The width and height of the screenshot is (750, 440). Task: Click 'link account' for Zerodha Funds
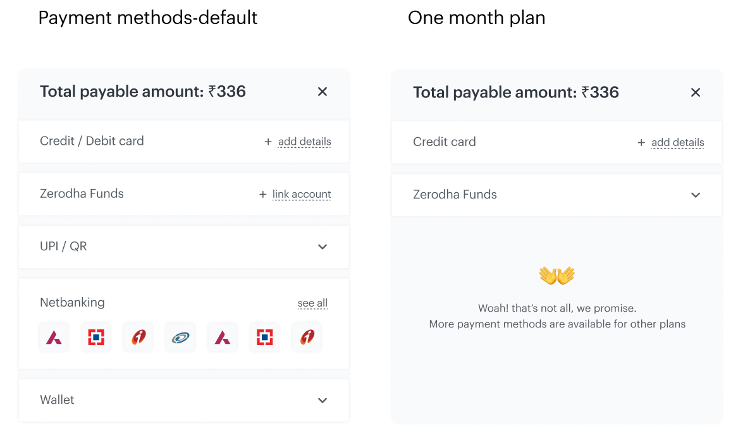(x=302, y=194)
